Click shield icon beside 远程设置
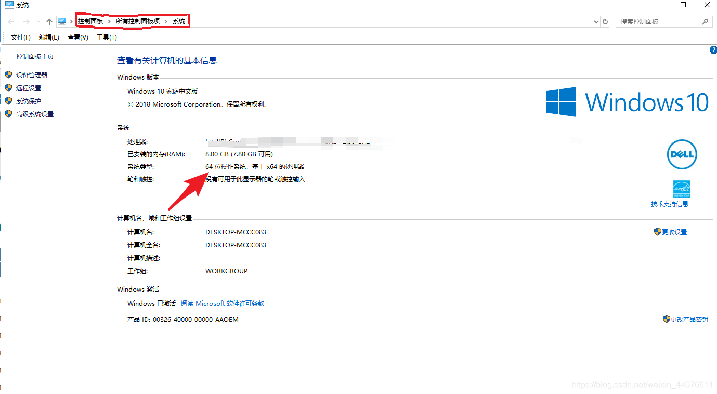Image resolution: width=717 pixels, height=394 pixels. [8, 88]
